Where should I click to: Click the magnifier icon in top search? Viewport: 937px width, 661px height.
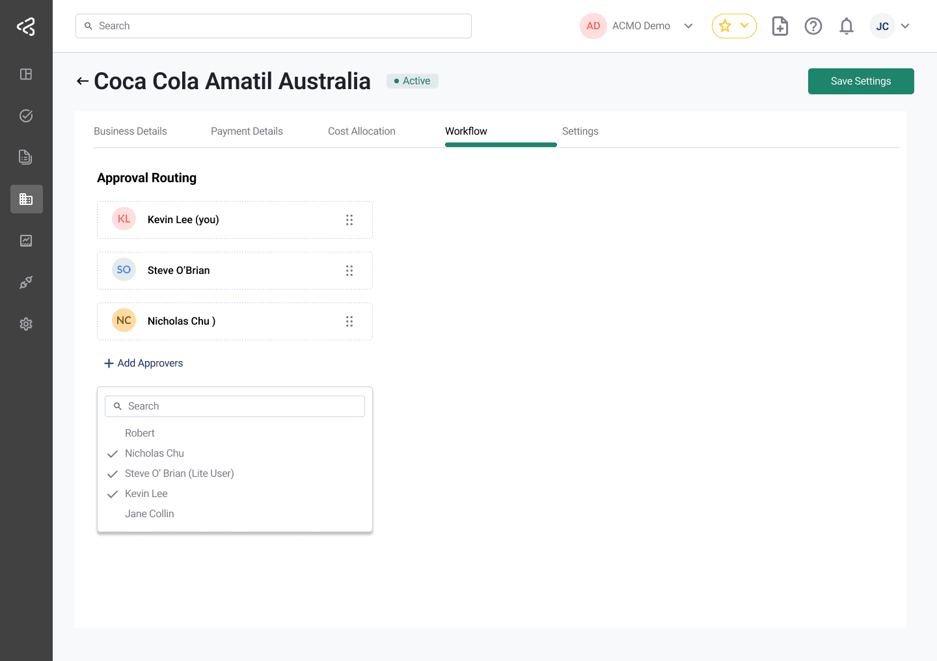[88, 26]
